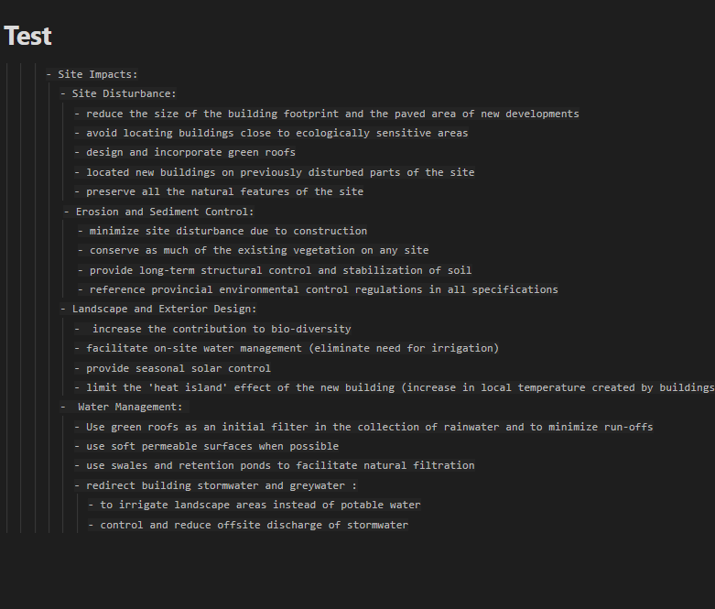715x609 pixels.
Task: Click the long-term structural control line
Action: click(275, 270)
